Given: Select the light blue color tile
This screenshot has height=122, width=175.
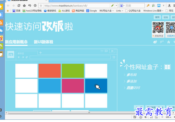Looking at the screenshot, I should click(x=50, y=86).
